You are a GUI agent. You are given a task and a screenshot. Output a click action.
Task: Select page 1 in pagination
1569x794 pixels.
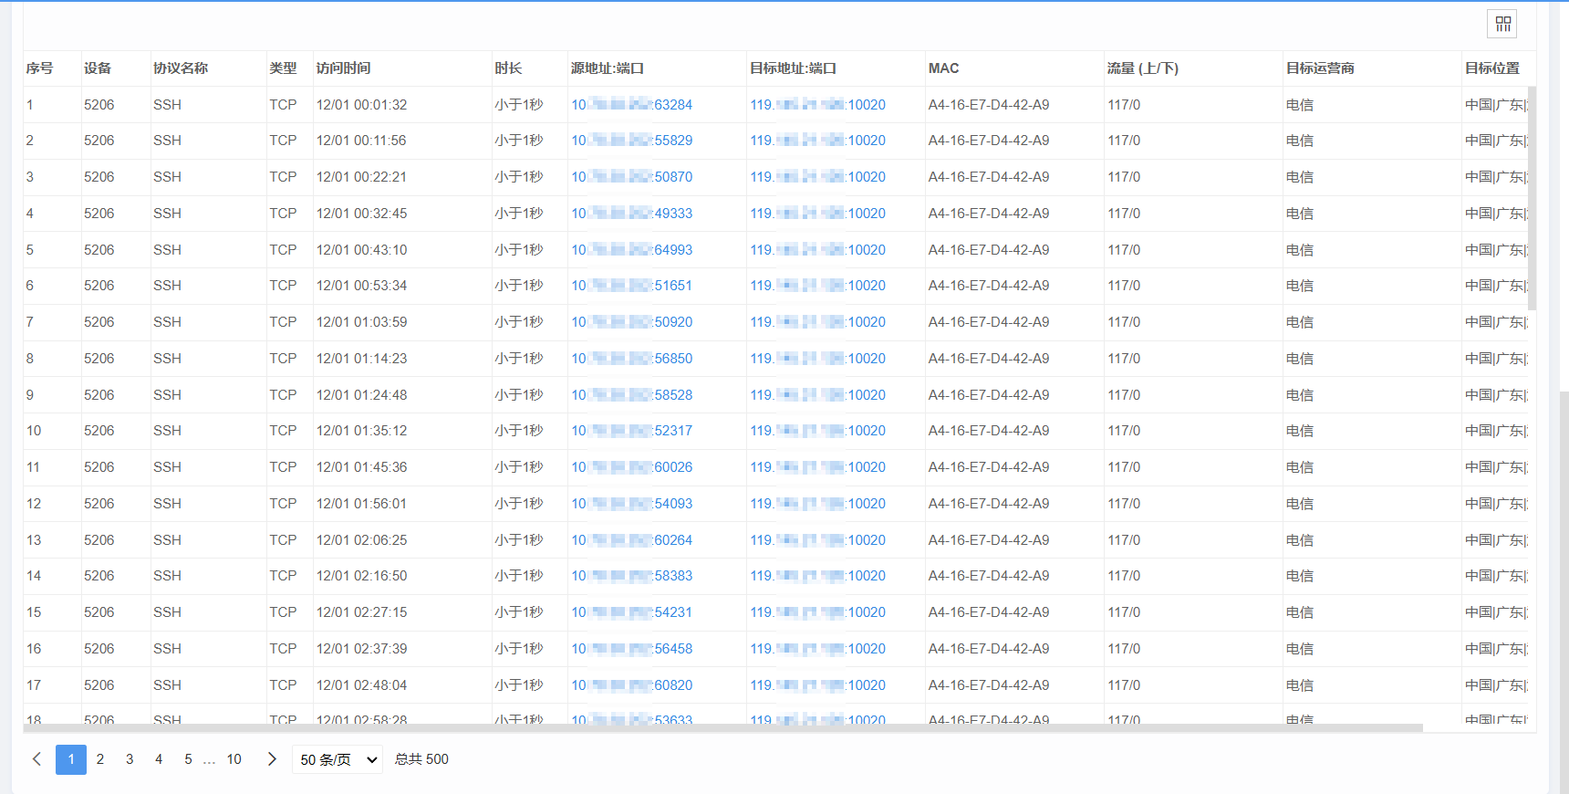coord(71,759)
